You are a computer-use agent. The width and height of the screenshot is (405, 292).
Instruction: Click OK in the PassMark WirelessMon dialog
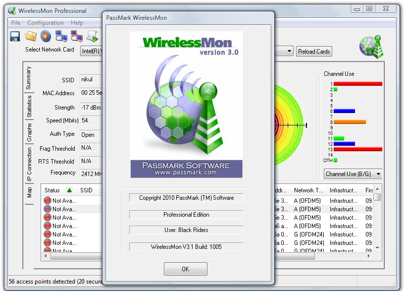point(186,269)
